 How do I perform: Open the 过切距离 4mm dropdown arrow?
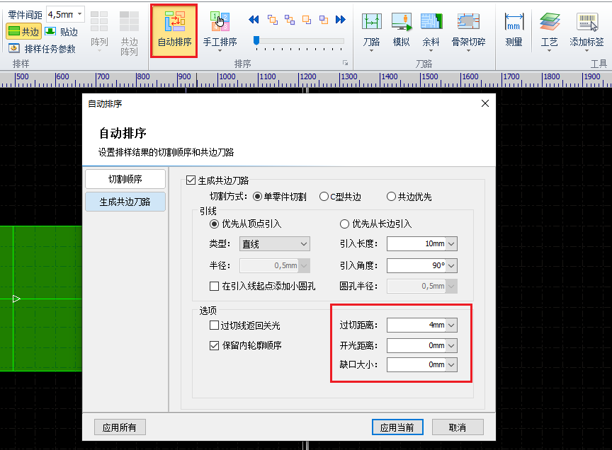coord(451,325)
